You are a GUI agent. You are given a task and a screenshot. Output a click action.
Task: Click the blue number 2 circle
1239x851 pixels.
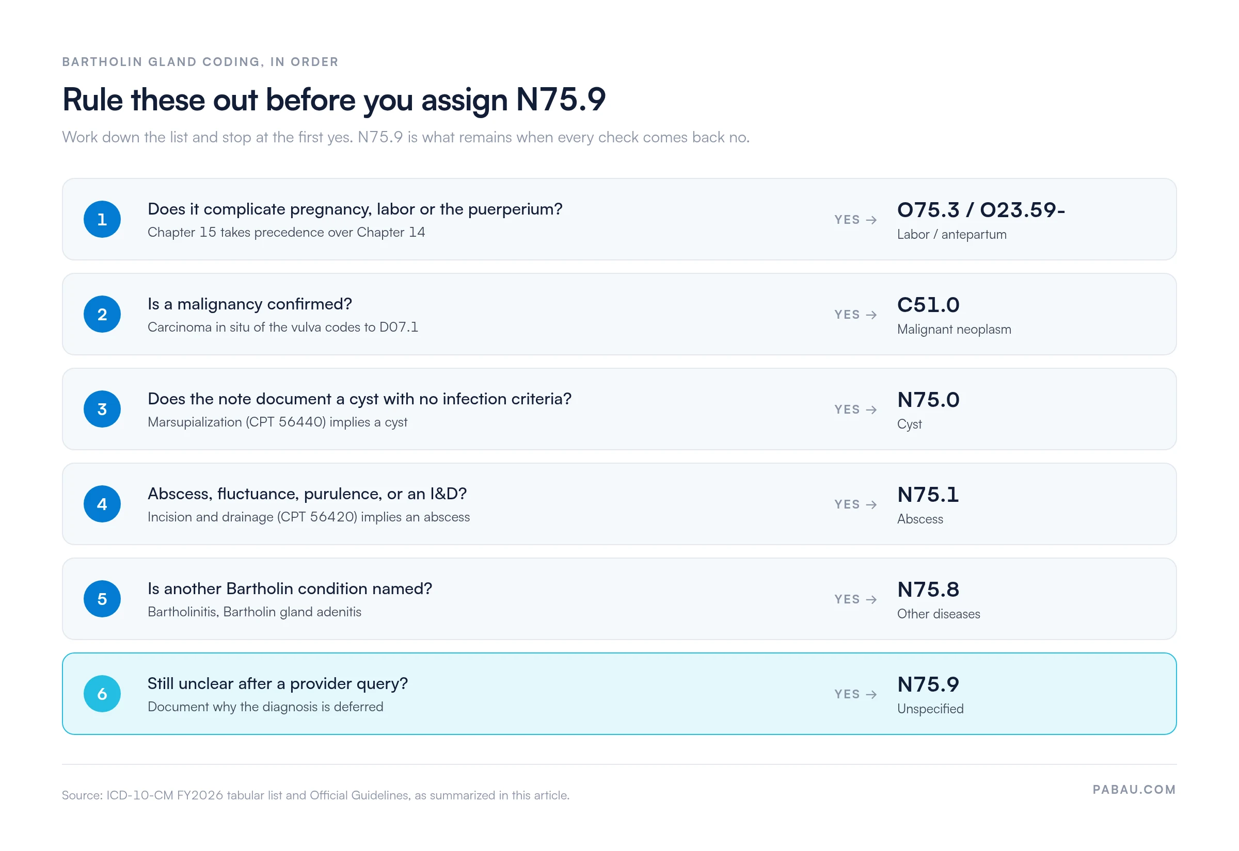click(102, 314)
